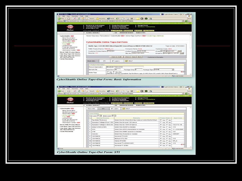Select the Non-Epi wafer type radio button
The height and width of the screenshot is (181, 242).
(114, 72)
